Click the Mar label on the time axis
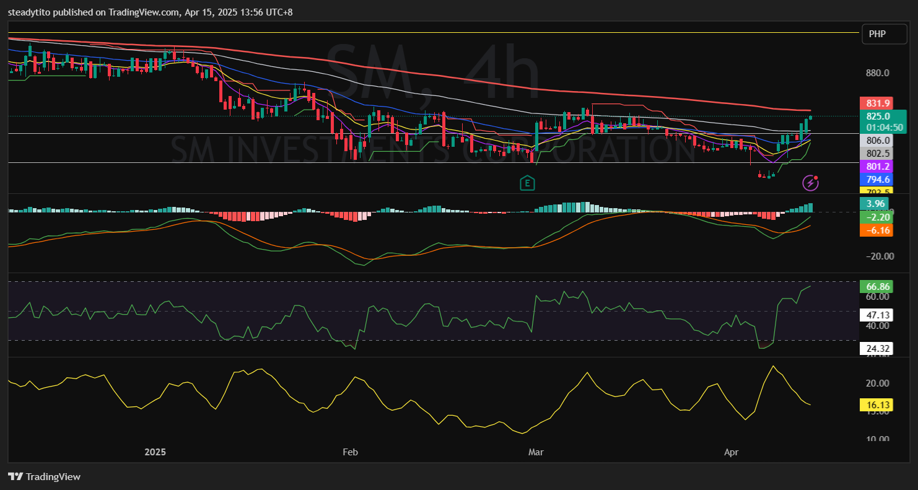 [536, 452]
